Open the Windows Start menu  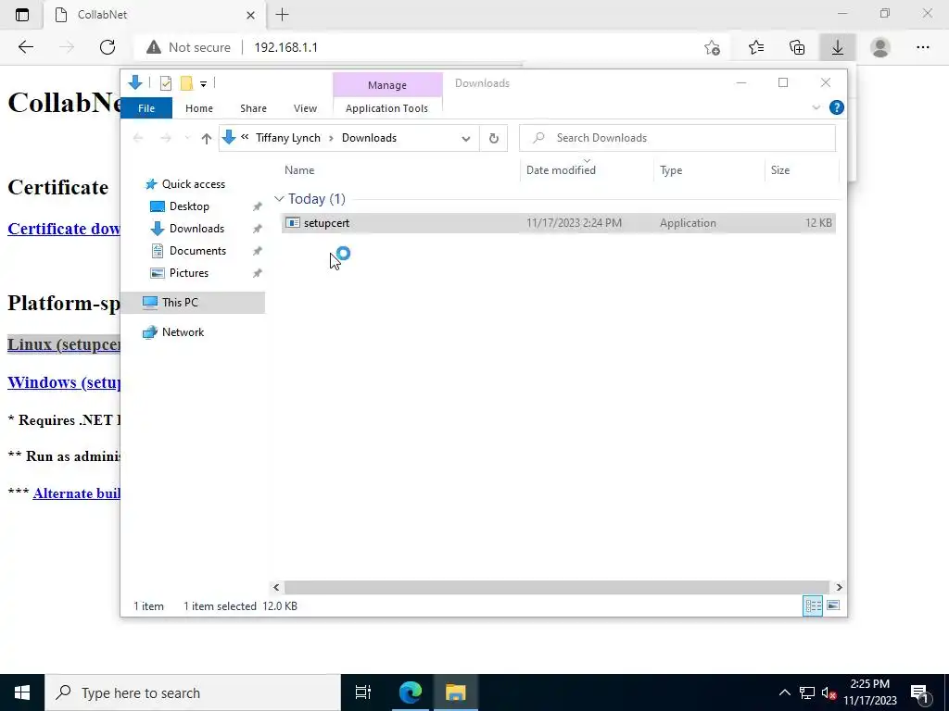tap(22, 692)
